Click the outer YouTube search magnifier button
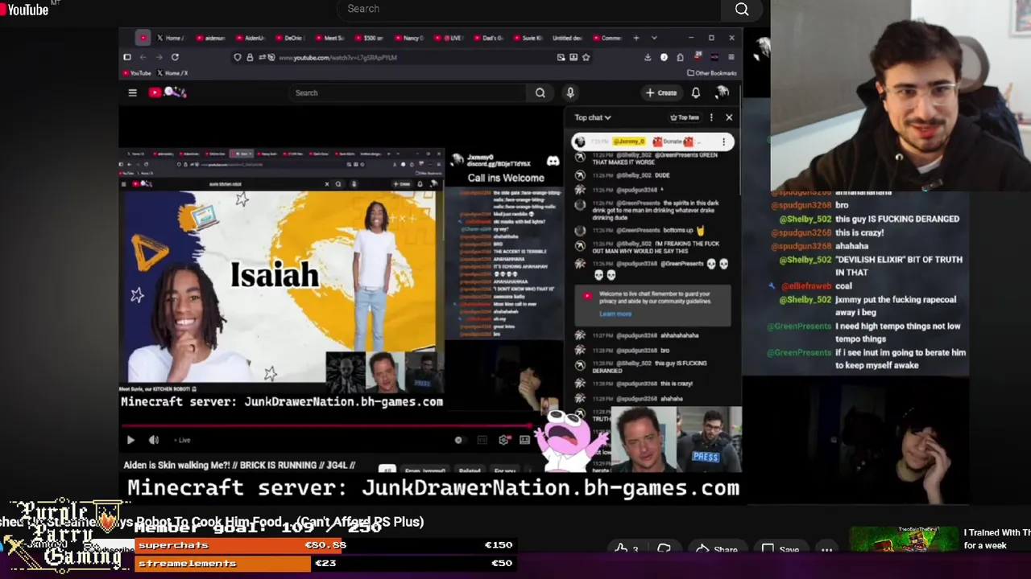The height and width of the screenshot is (579, 1031). (742, 10)
